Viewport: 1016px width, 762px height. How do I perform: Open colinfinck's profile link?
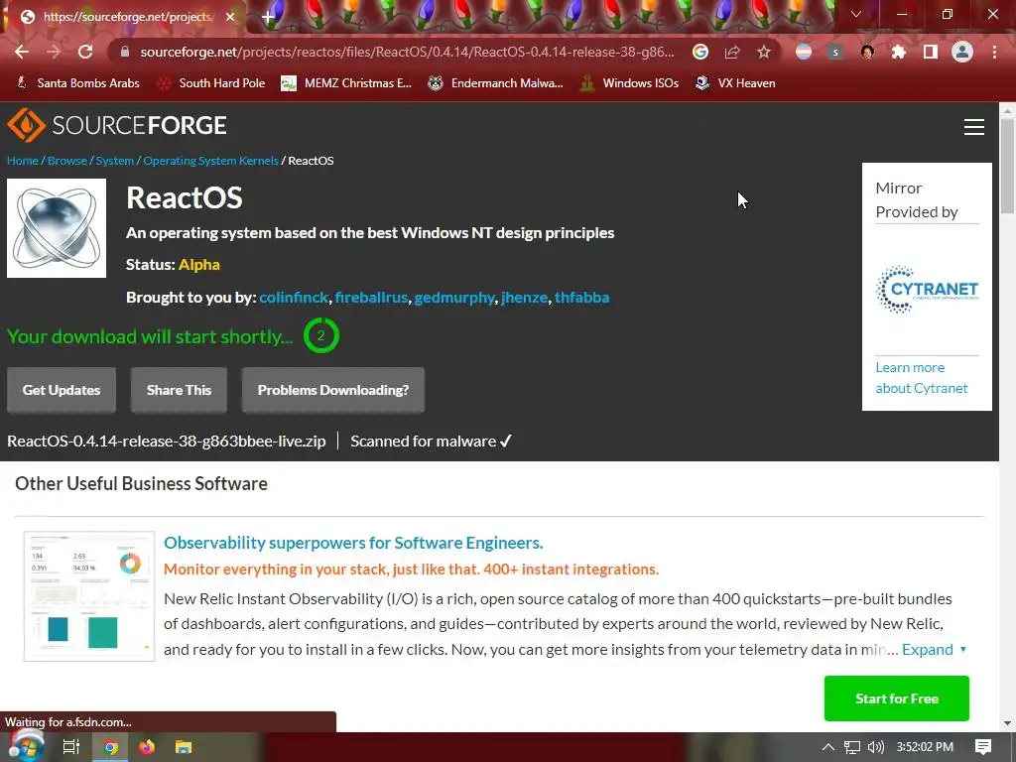294,298
